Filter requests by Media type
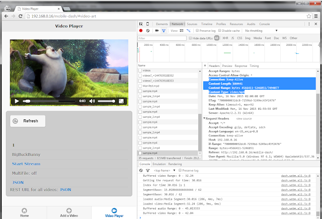 tap(258, 38)
